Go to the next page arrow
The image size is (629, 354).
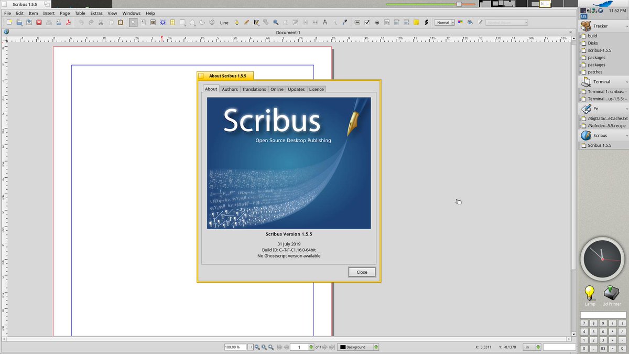325,347
